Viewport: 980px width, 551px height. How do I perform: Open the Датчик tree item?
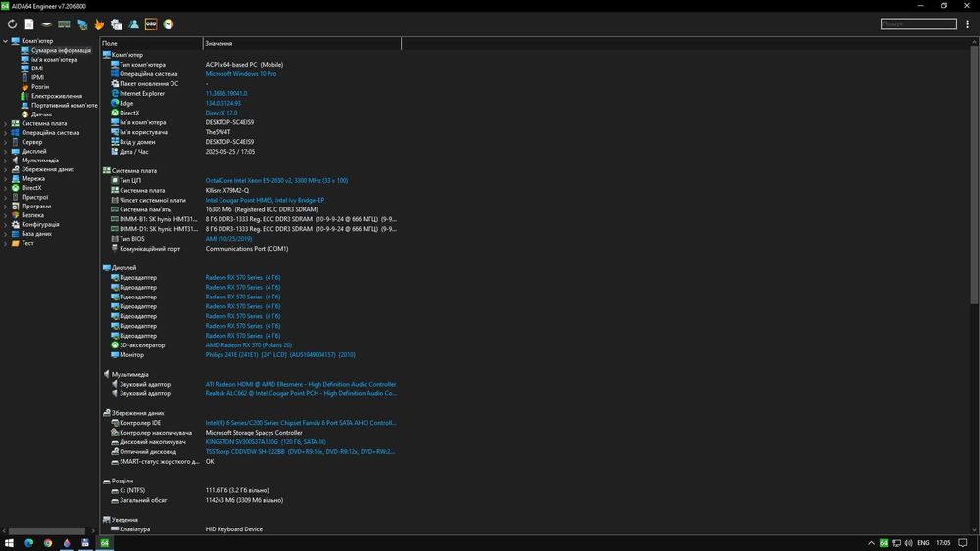41,115
